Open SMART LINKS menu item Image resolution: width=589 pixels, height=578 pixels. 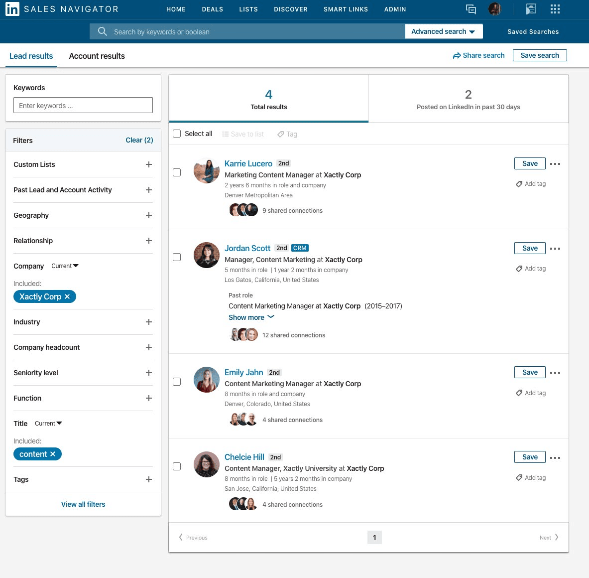pyautogui.click(x=346, y=9)
